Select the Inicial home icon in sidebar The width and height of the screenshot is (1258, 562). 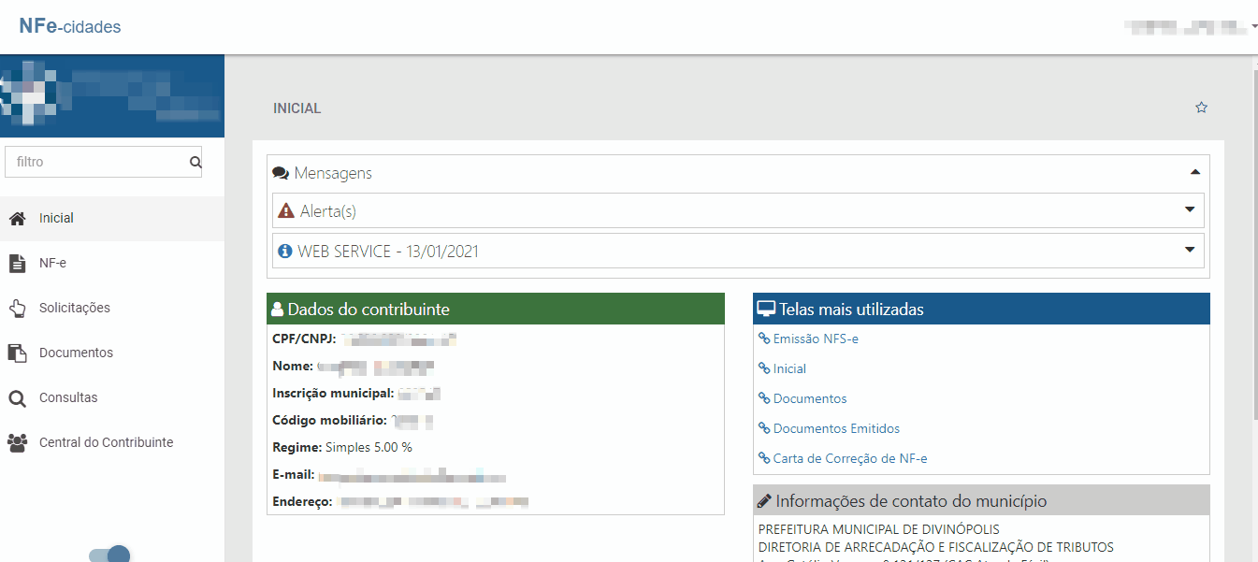(16, 217)
